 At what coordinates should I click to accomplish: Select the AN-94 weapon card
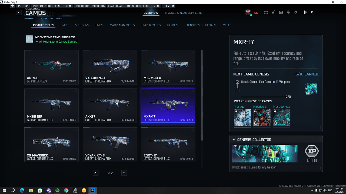click(x=51, y=67)
